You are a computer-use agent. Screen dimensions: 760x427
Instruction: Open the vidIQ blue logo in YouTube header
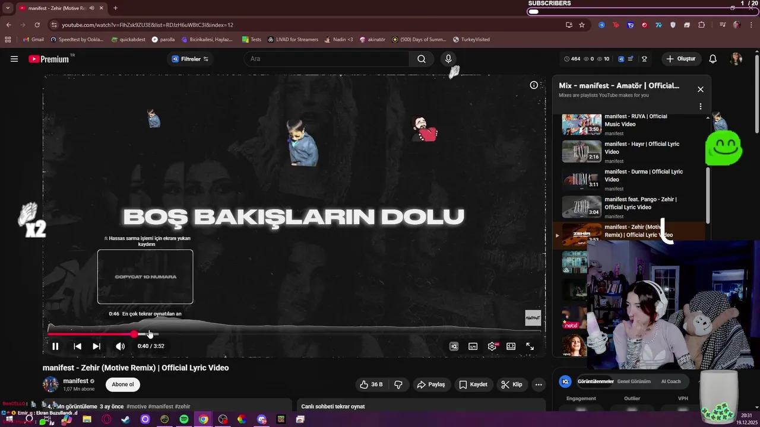[x=621, y=59]
